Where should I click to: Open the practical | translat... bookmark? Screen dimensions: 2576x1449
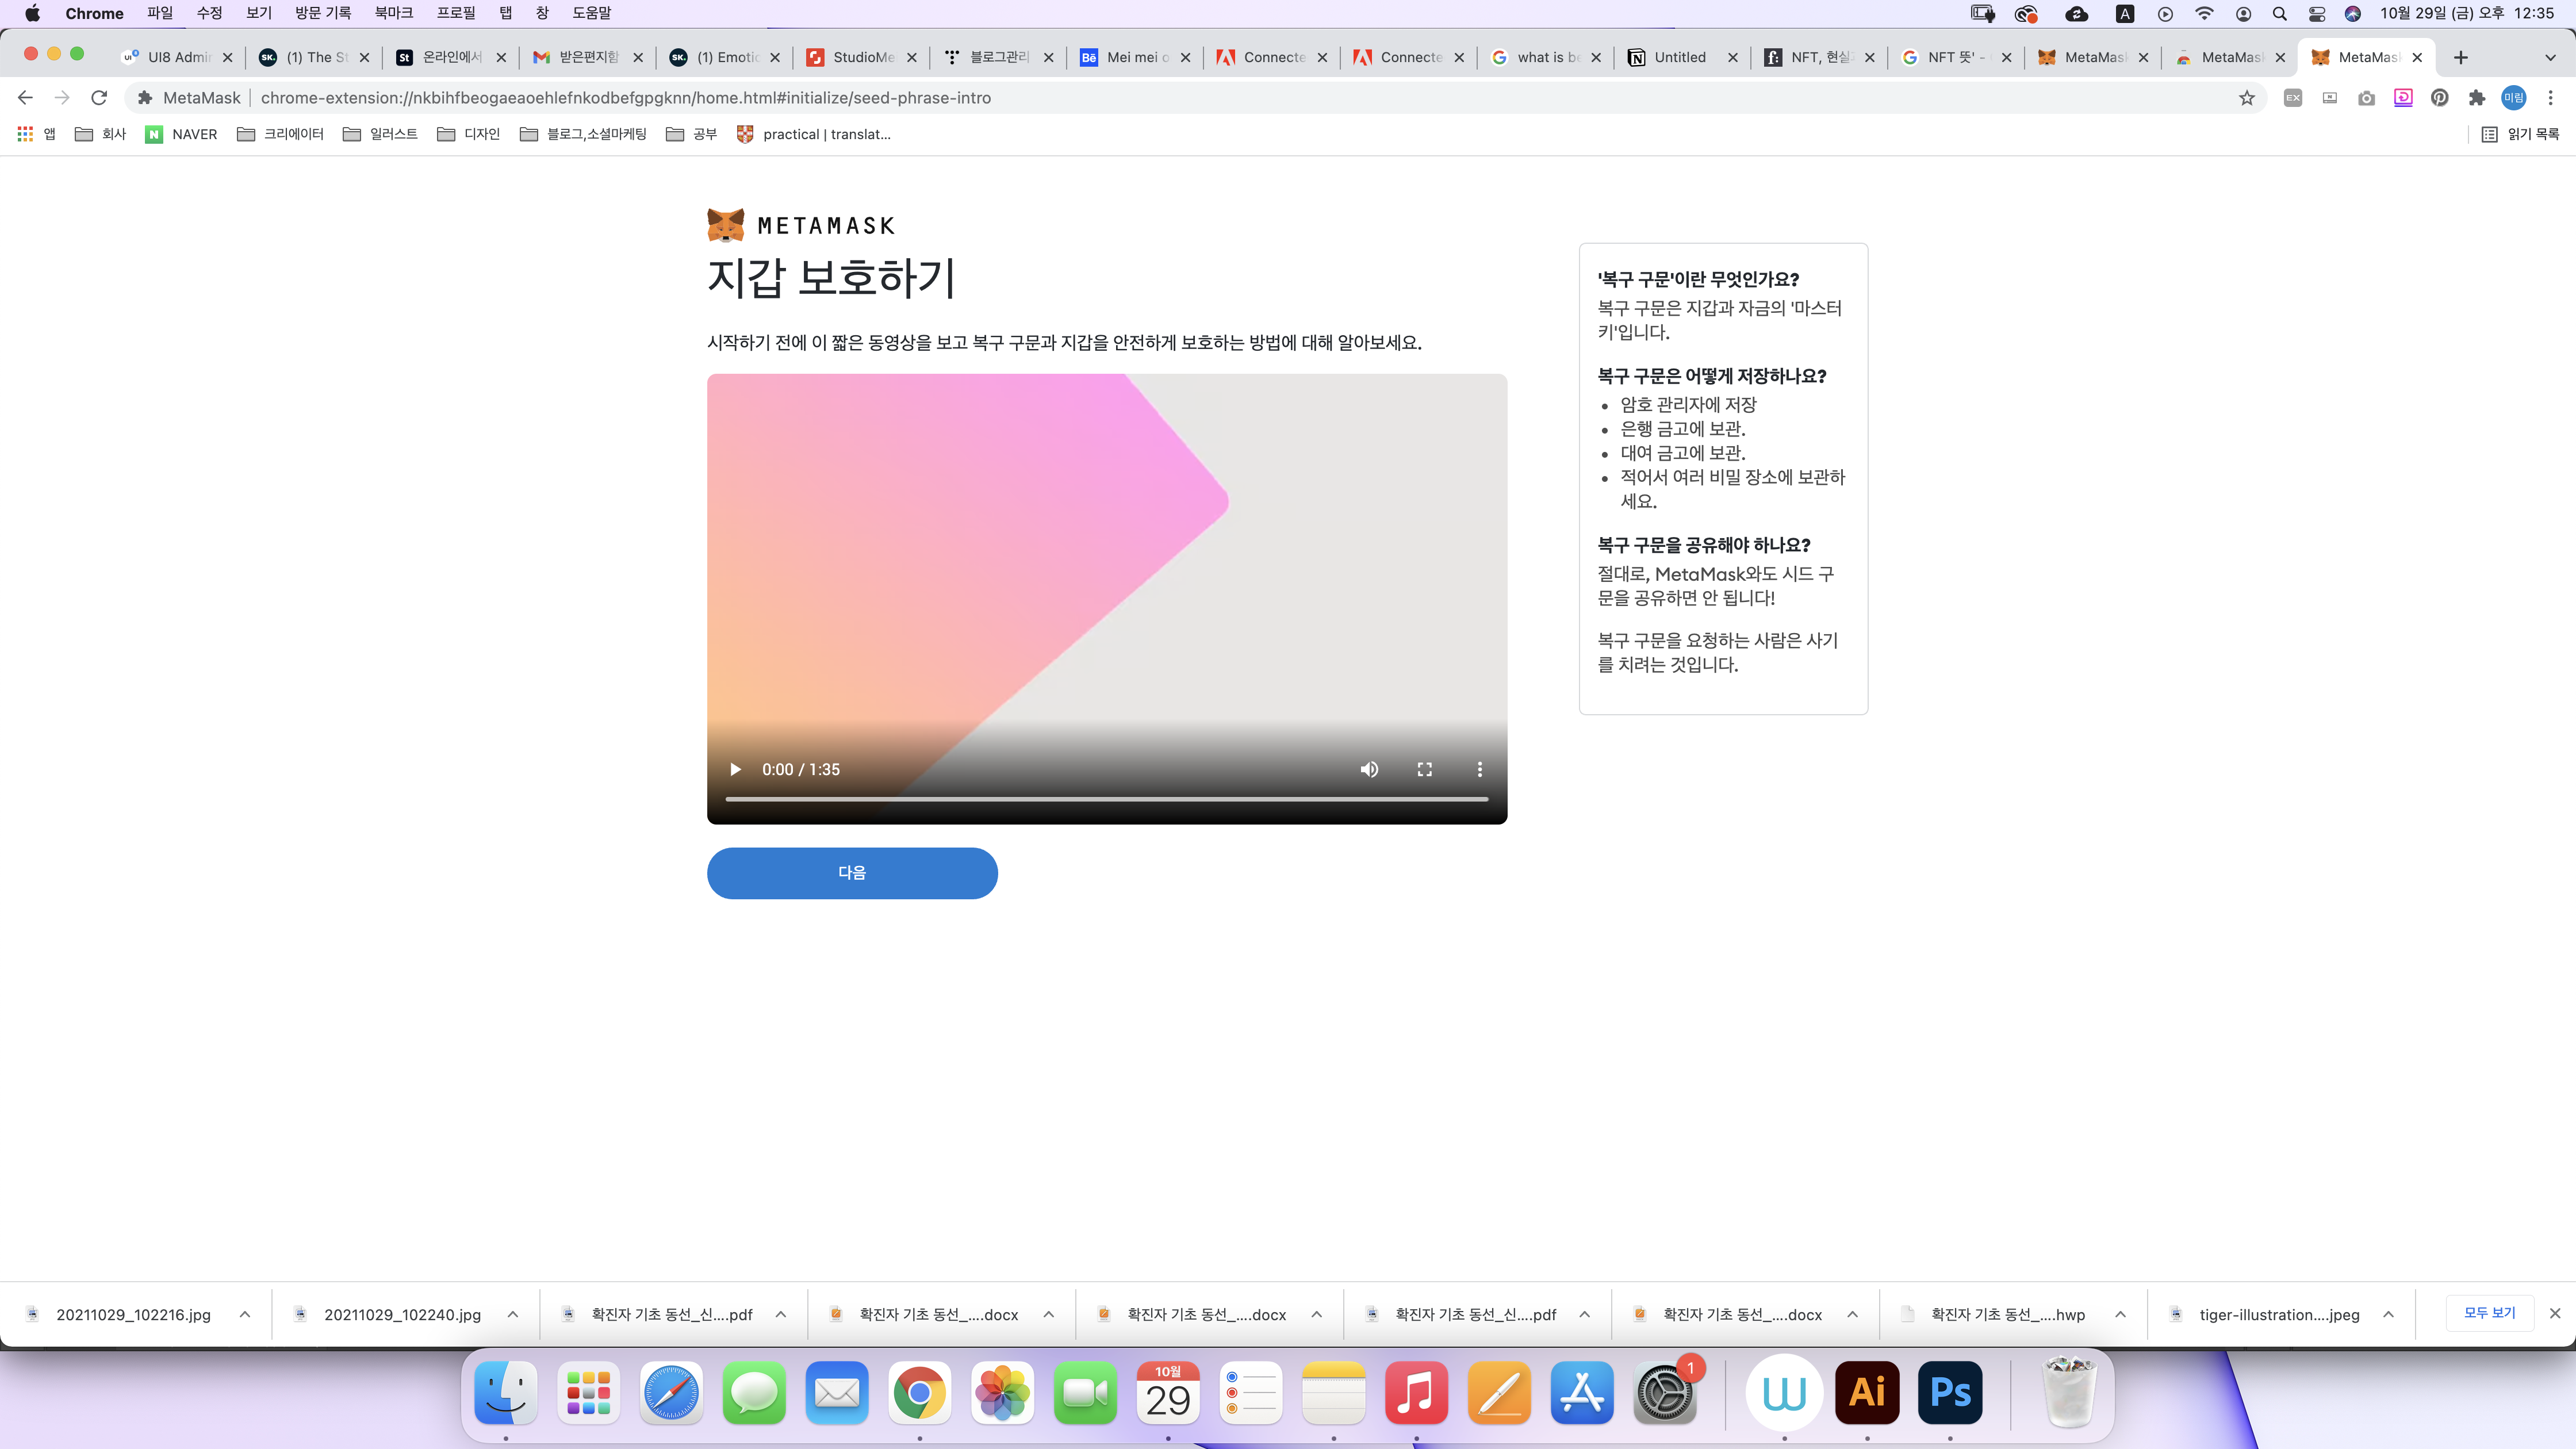[x=813, y=134]
